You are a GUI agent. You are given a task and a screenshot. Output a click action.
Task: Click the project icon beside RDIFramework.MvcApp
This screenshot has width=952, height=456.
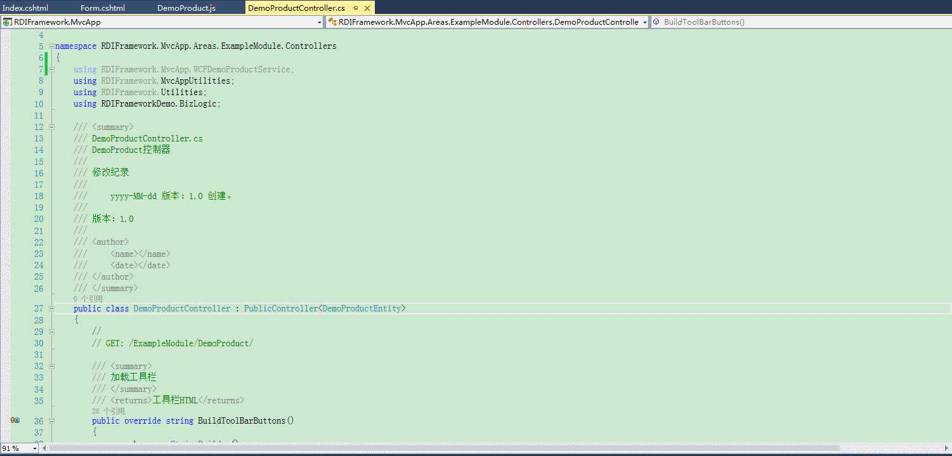pos(7,22)
